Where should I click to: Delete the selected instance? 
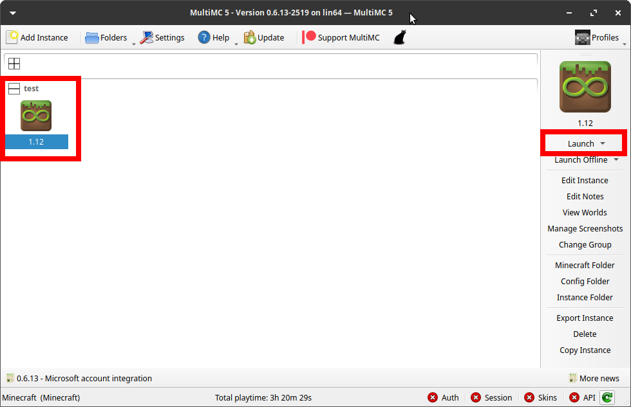pos(585,334)
